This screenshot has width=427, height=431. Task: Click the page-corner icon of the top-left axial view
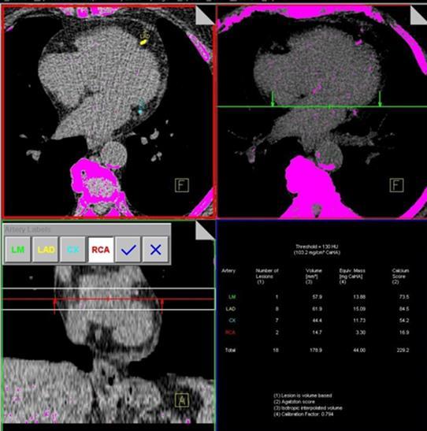pyautogui.click(x=205, y=16)
